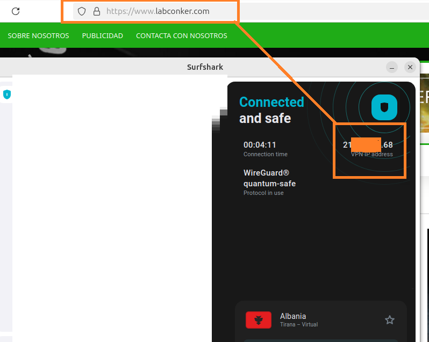Open the tracking protection shield icon in the address bar
The height and width of the screenshot is (342, 429).
[82, 11]
